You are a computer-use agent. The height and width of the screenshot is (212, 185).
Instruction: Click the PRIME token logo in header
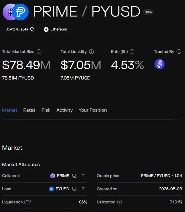(7, 12)
